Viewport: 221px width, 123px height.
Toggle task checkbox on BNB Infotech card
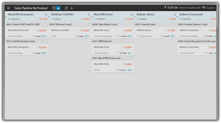[x=129, y=53]
